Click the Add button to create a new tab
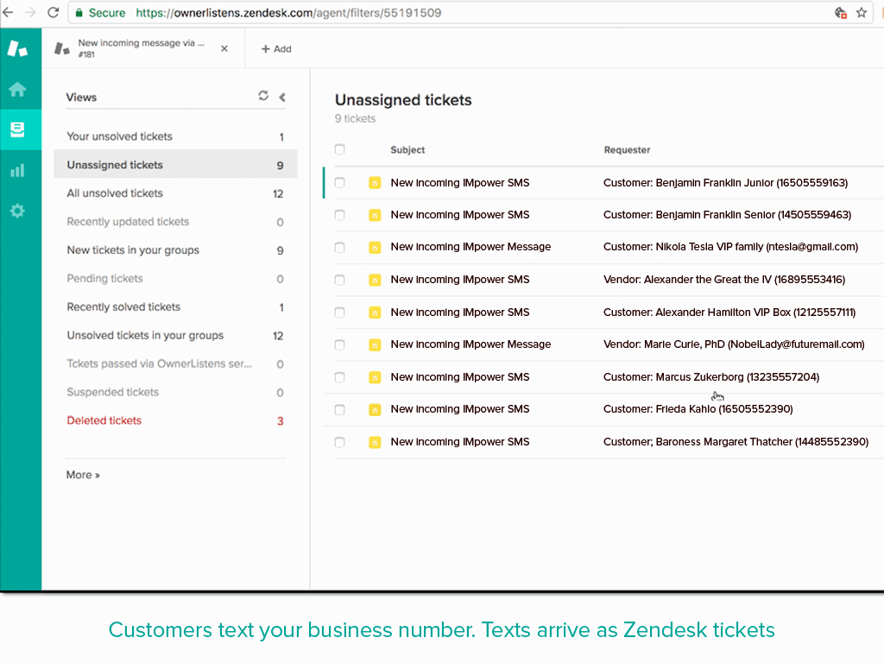 (x=276, y=48)
